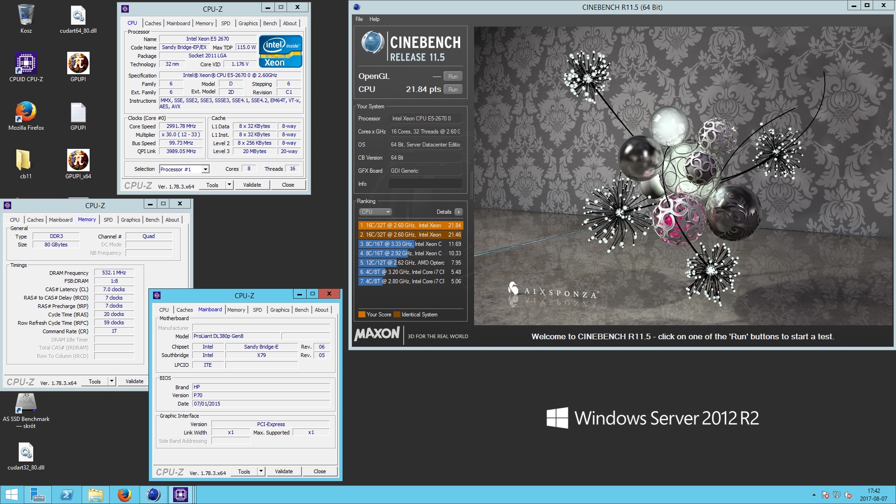This screenshot has height=504, width=896.
Task: Select ranking row 16C/32T score 21.46
Action: [x=411, y=235]
